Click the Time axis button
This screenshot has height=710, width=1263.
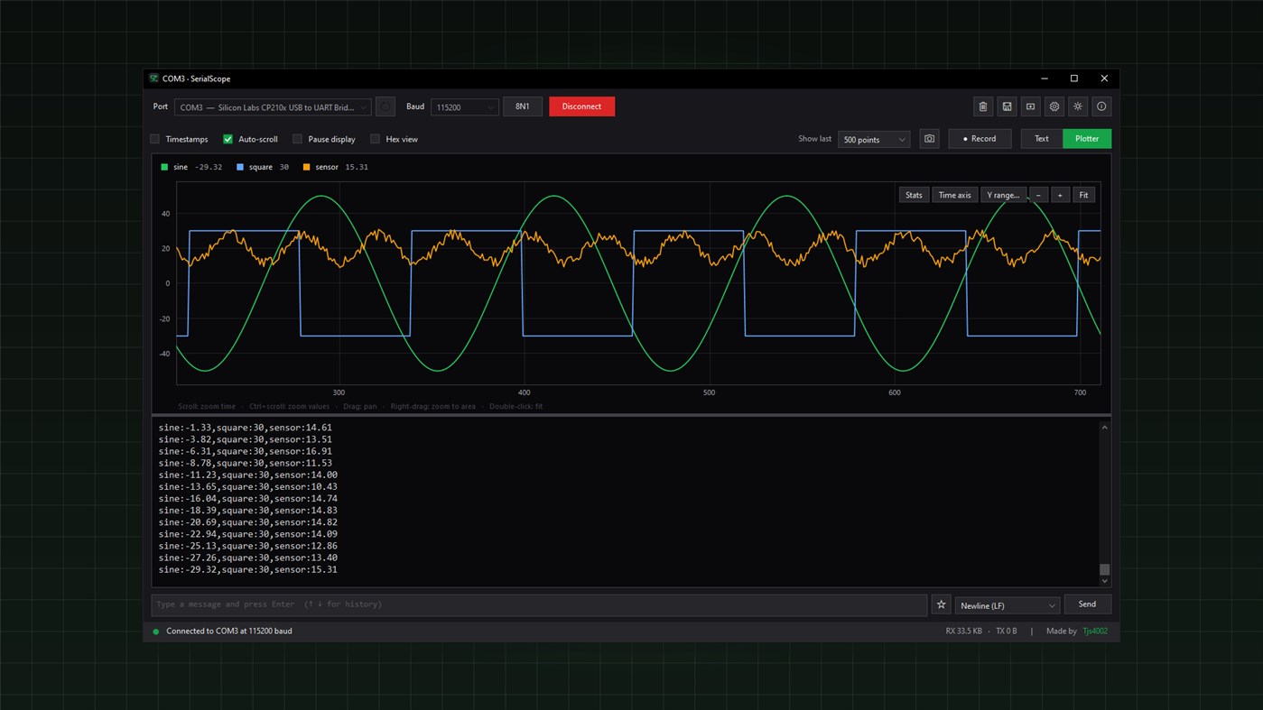[x=955, y=195]
